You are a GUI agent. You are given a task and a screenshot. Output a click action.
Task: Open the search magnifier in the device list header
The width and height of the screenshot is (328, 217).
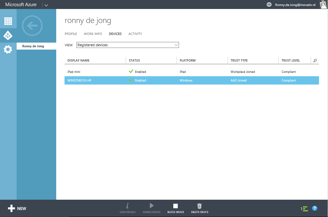[x=315, y=61]
